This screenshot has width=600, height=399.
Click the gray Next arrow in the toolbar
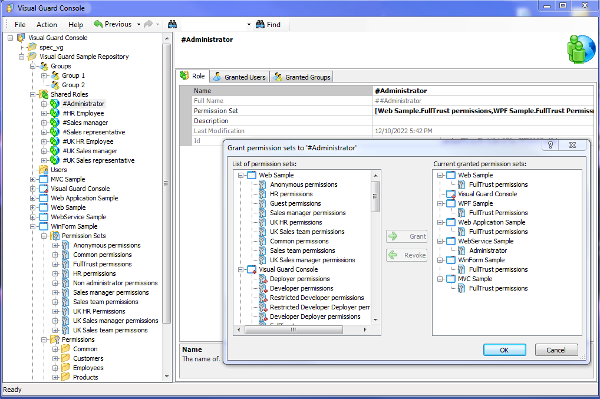[148, 24]
